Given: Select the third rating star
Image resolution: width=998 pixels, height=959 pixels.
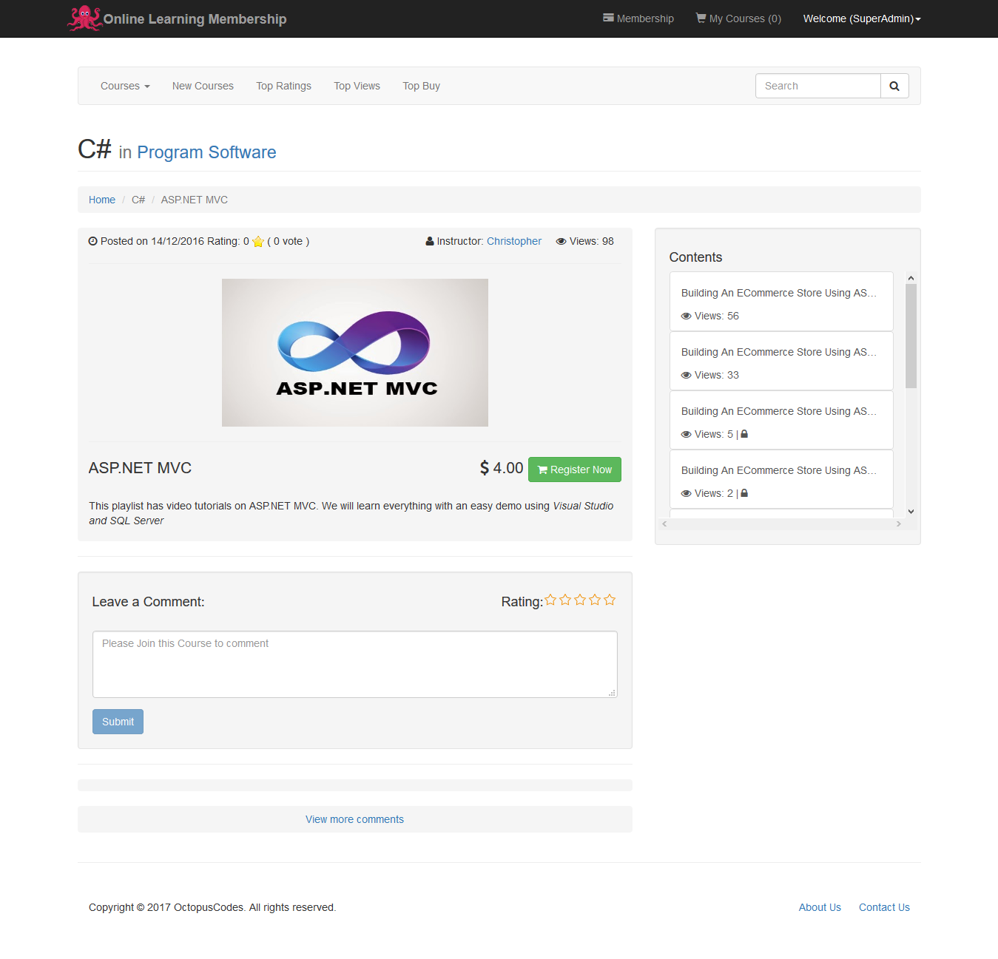Looking at the screenshot, I should point(580,600).
